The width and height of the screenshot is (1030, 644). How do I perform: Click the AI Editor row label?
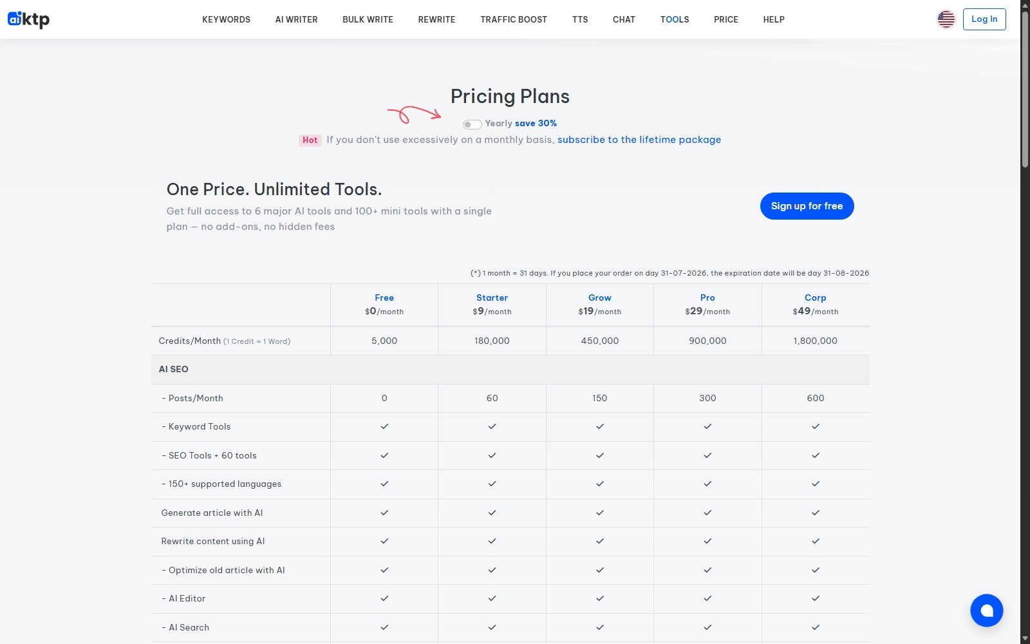click(183, 599)
